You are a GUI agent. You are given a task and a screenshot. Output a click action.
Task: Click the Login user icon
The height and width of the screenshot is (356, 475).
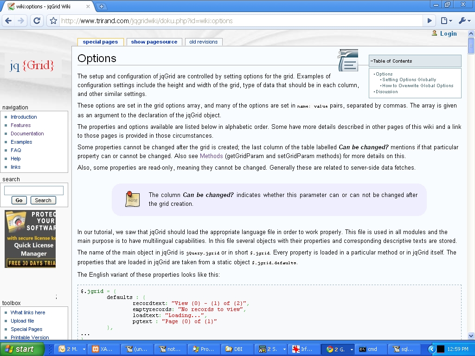tap(434, 33)
